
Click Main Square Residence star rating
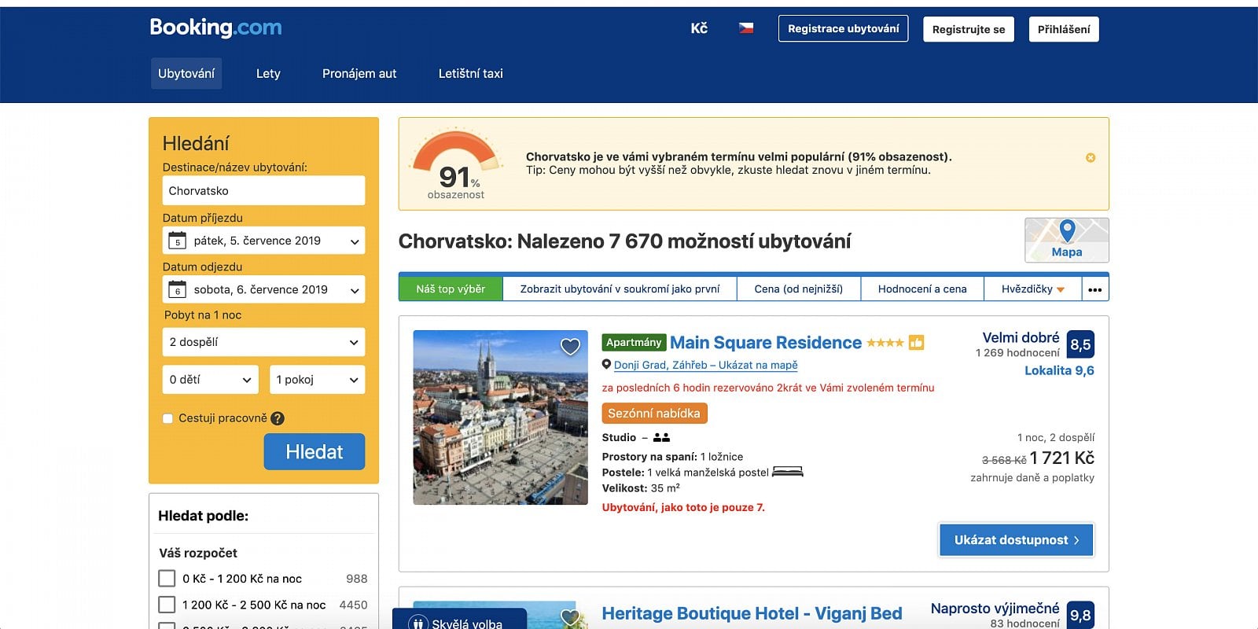885,343
